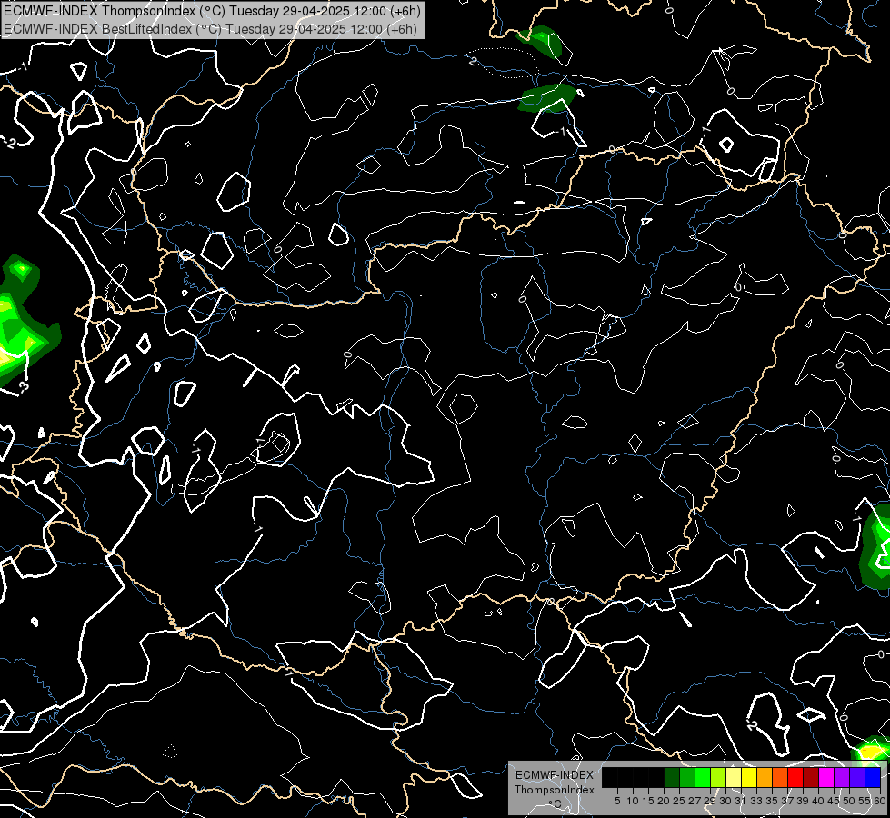
Task: Select the bright red 37–39 legend swatch
Action: 795,777
